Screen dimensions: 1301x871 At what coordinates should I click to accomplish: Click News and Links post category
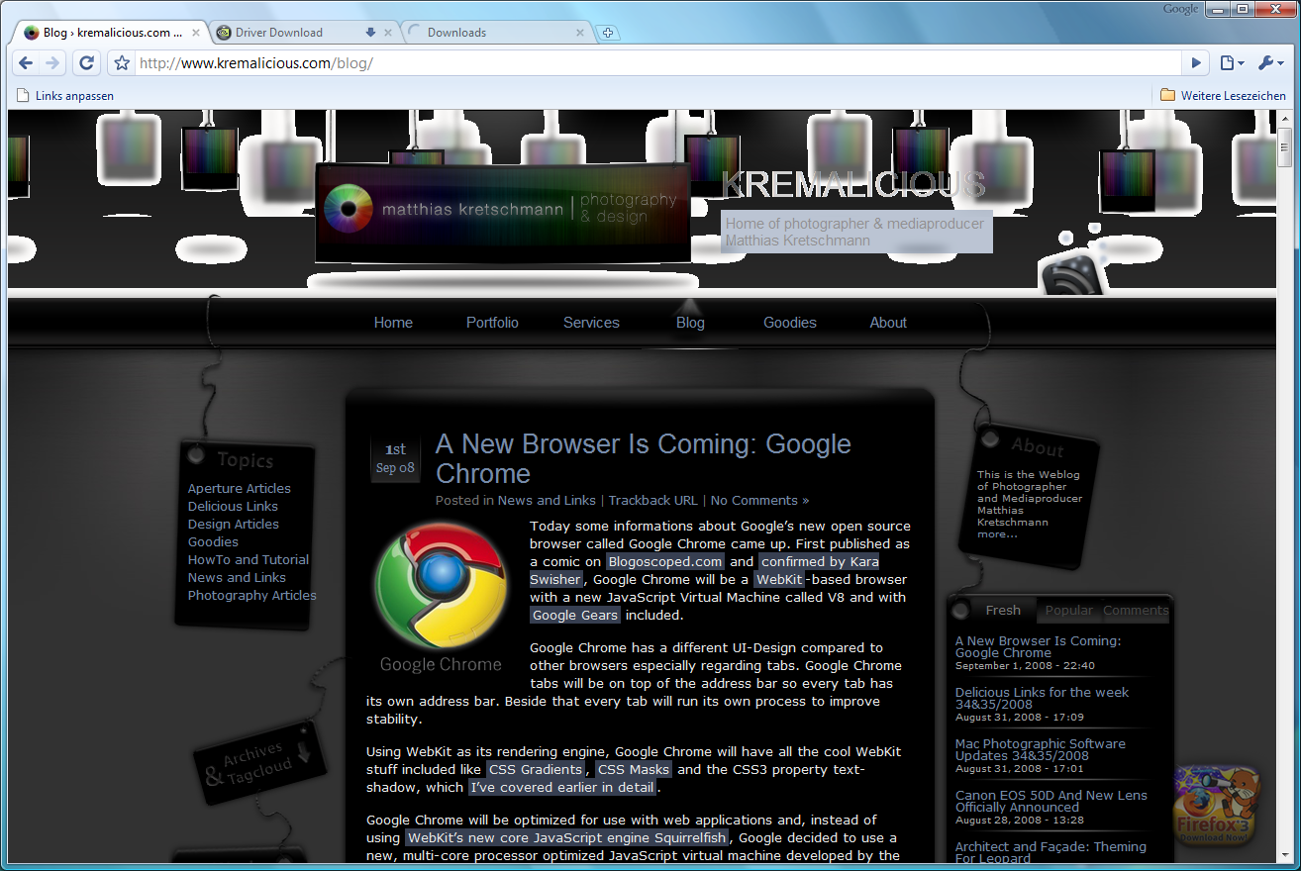(x=547, y=501)
